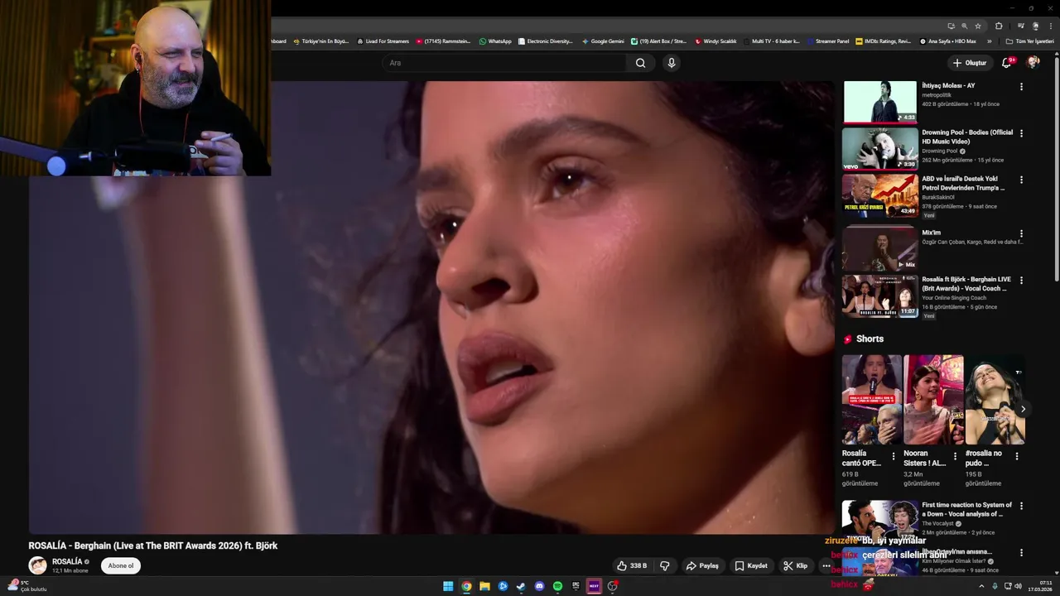
Task: Open the clock and date in the taskbar
Action: pos(1040,586)
